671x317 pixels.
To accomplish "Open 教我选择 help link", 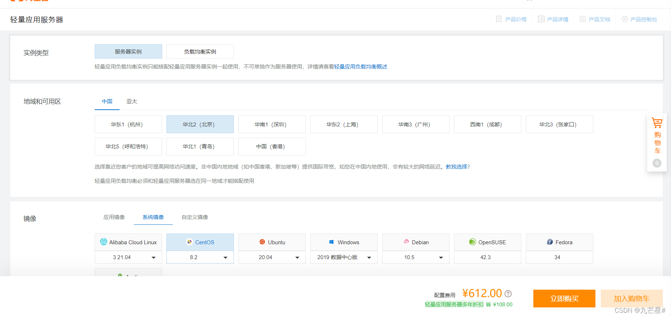I will pyautogui.click(x=457, y=167).
